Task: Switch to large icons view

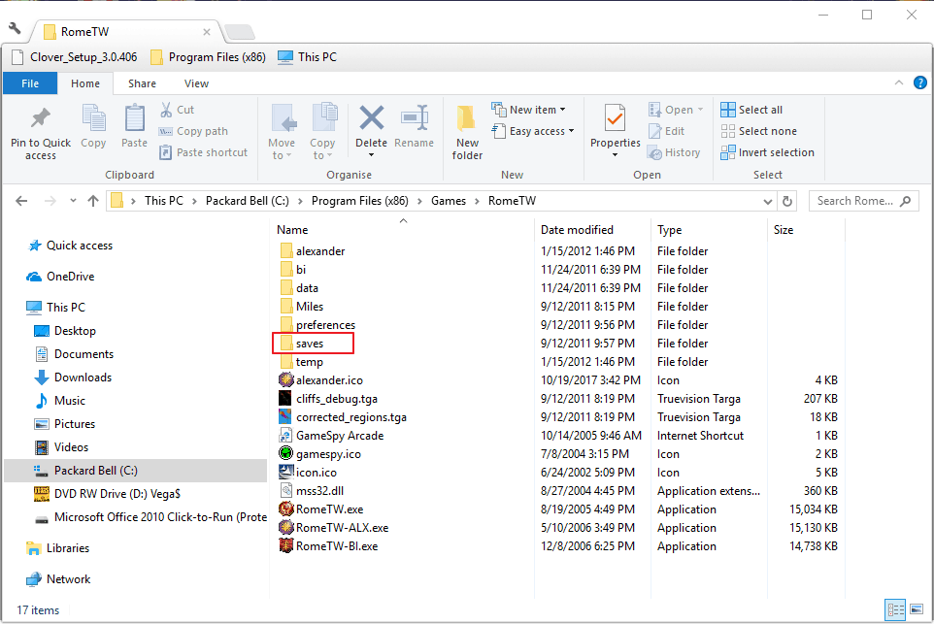Action: [916, 610]
